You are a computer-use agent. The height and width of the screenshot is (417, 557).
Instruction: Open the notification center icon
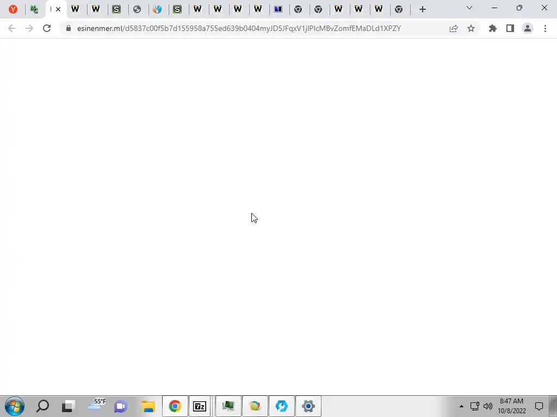coord(539,406)
